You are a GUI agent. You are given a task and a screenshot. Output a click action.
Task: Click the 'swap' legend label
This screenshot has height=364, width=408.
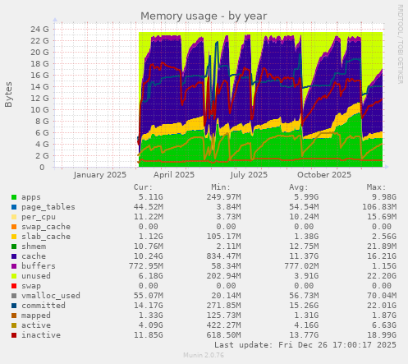point(31,286)
